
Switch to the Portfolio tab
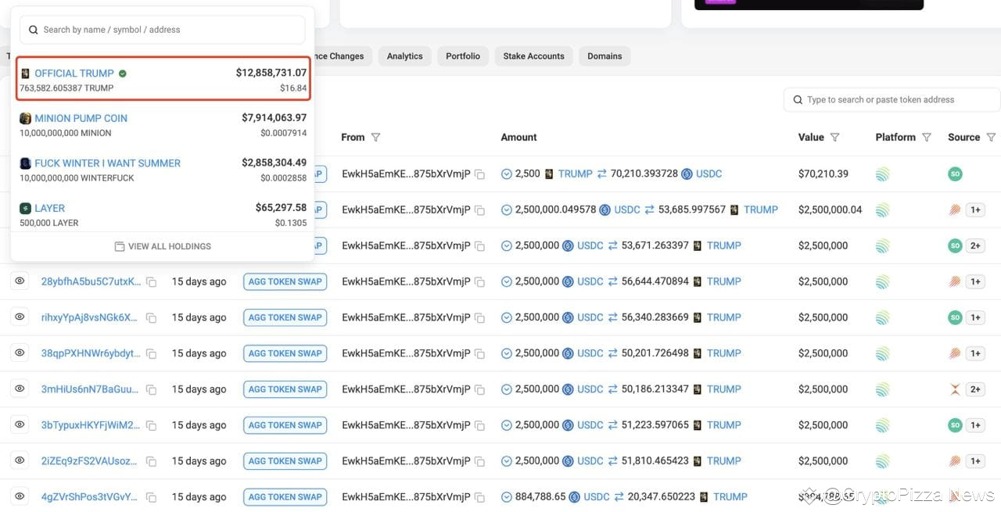tap(463, 56)
